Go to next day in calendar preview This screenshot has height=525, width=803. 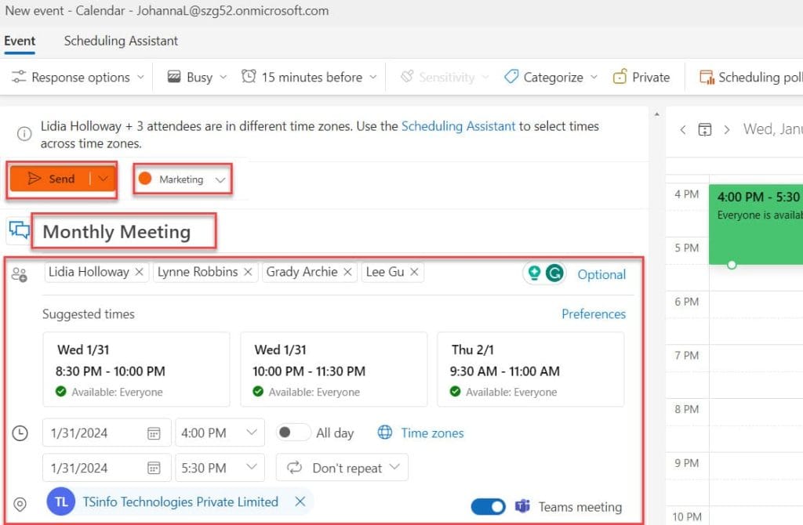coord(726,129)
